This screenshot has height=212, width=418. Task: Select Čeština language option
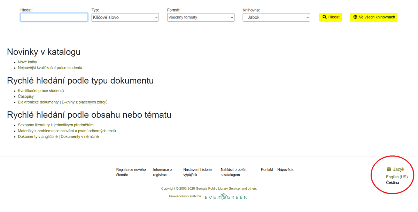point(392,183)
